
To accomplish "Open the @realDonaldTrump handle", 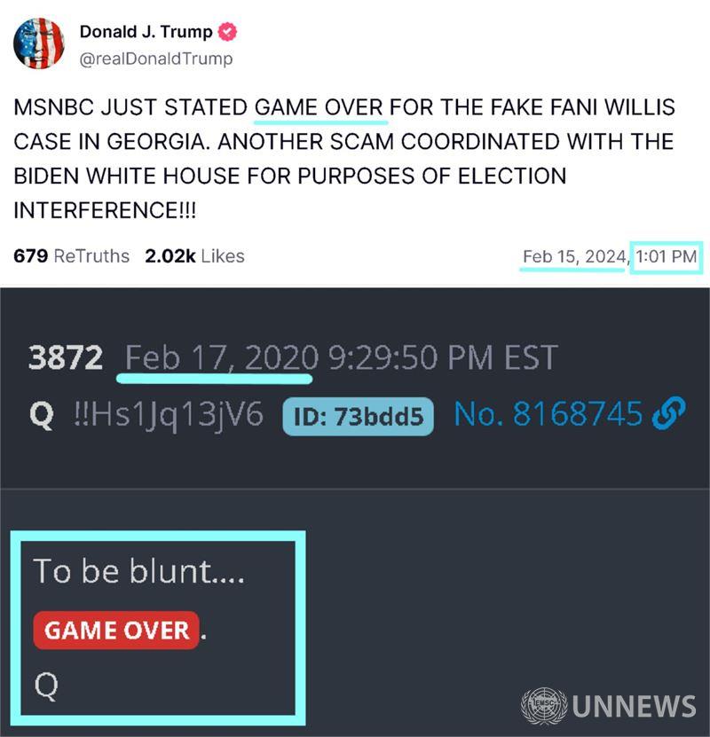I will pos(156,59).
